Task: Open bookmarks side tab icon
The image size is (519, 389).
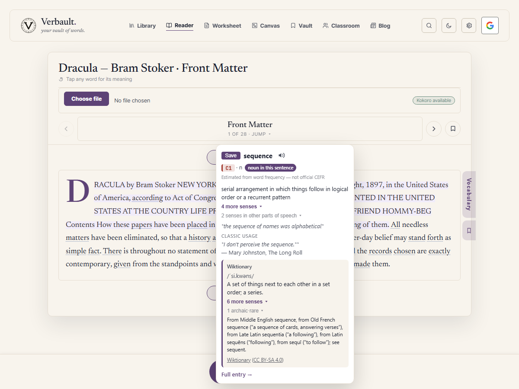Action: click(x=469, y=230)
